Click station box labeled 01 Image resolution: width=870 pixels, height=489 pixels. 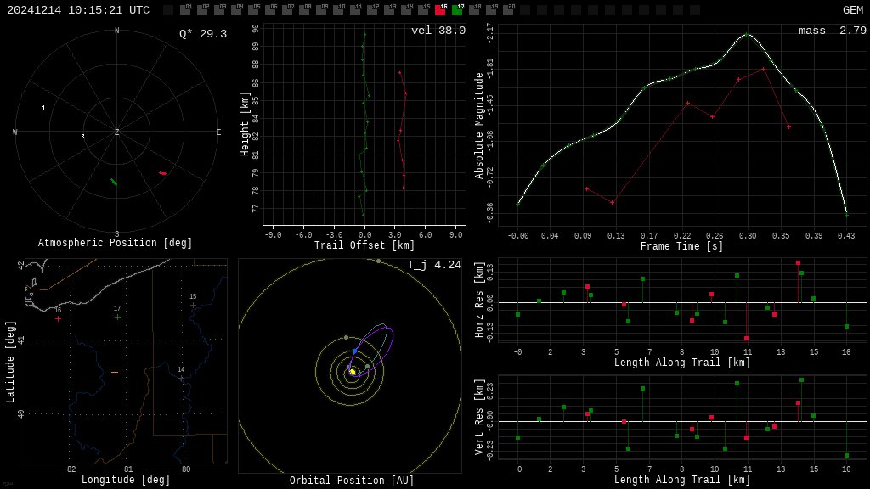pyautogui.click(x=185, y=10)
